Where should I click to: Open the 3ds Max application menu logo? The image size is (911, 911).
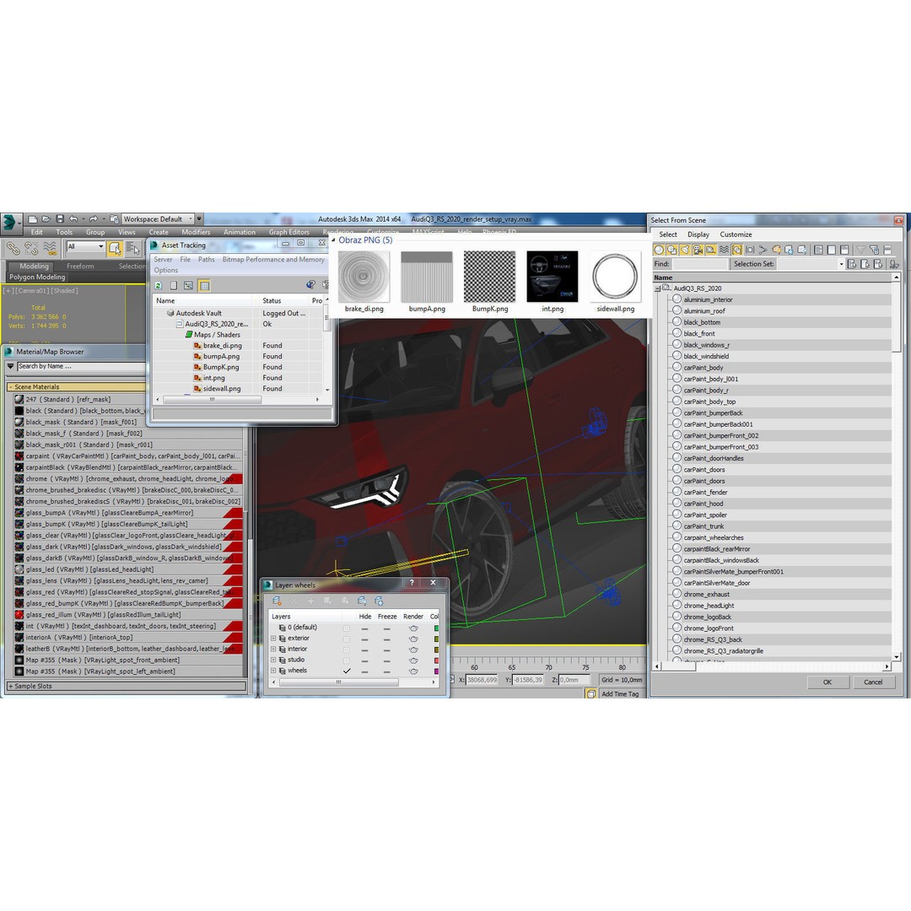click(10, 223)
